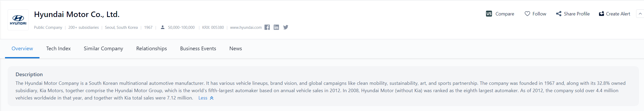Viewport: 644px width, 111px height.
Task: Click the employee count person icon
Action: tap(163, 27)
